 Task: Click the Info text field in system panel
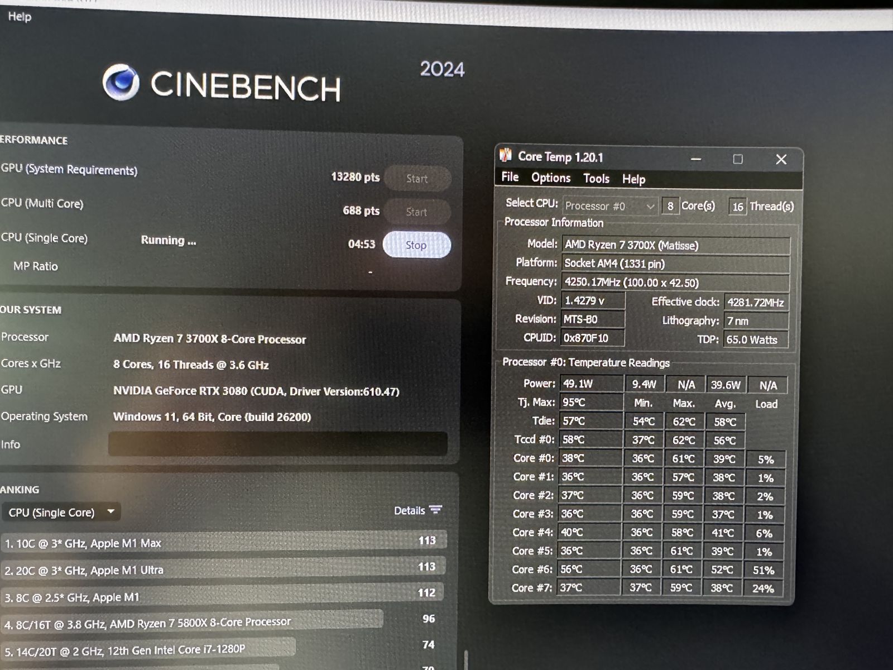click(x=278, y=444)
